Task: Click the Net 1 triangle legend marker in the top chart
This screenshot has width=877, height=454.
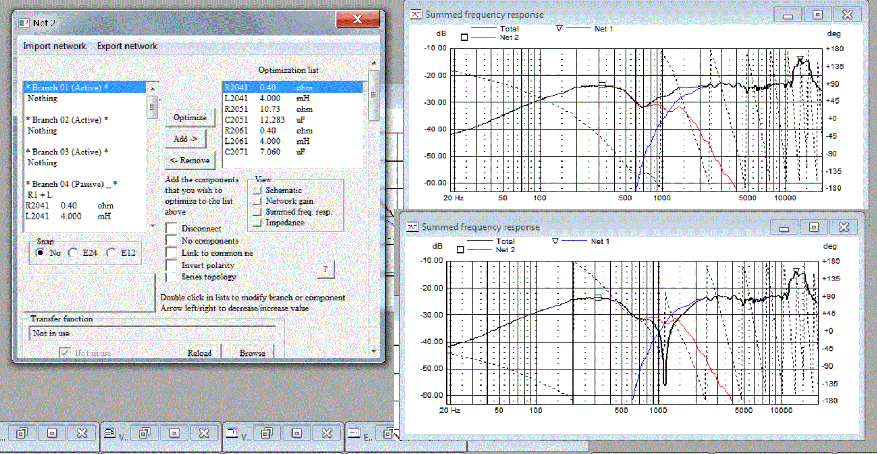Action: (559, 28)
